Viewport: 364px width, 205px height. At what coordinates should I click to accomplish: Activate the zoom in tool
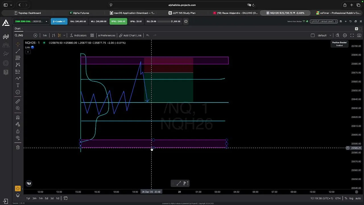[18, 108]
